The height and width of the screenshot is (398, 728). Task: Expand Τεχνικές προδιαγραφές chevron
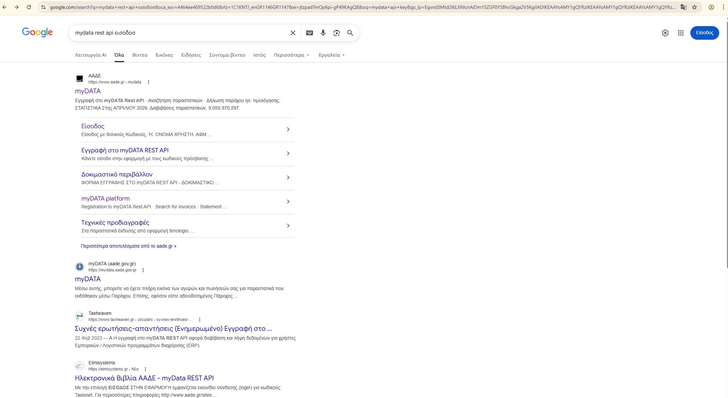click(288, 226)
